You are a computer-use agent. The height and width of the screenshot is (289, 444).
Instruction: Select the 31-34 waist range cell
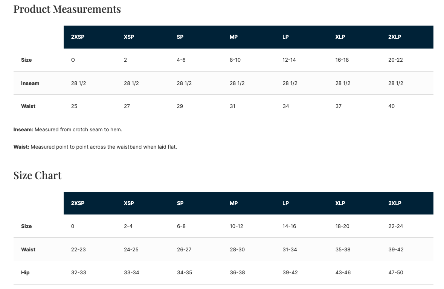[290, 249]
